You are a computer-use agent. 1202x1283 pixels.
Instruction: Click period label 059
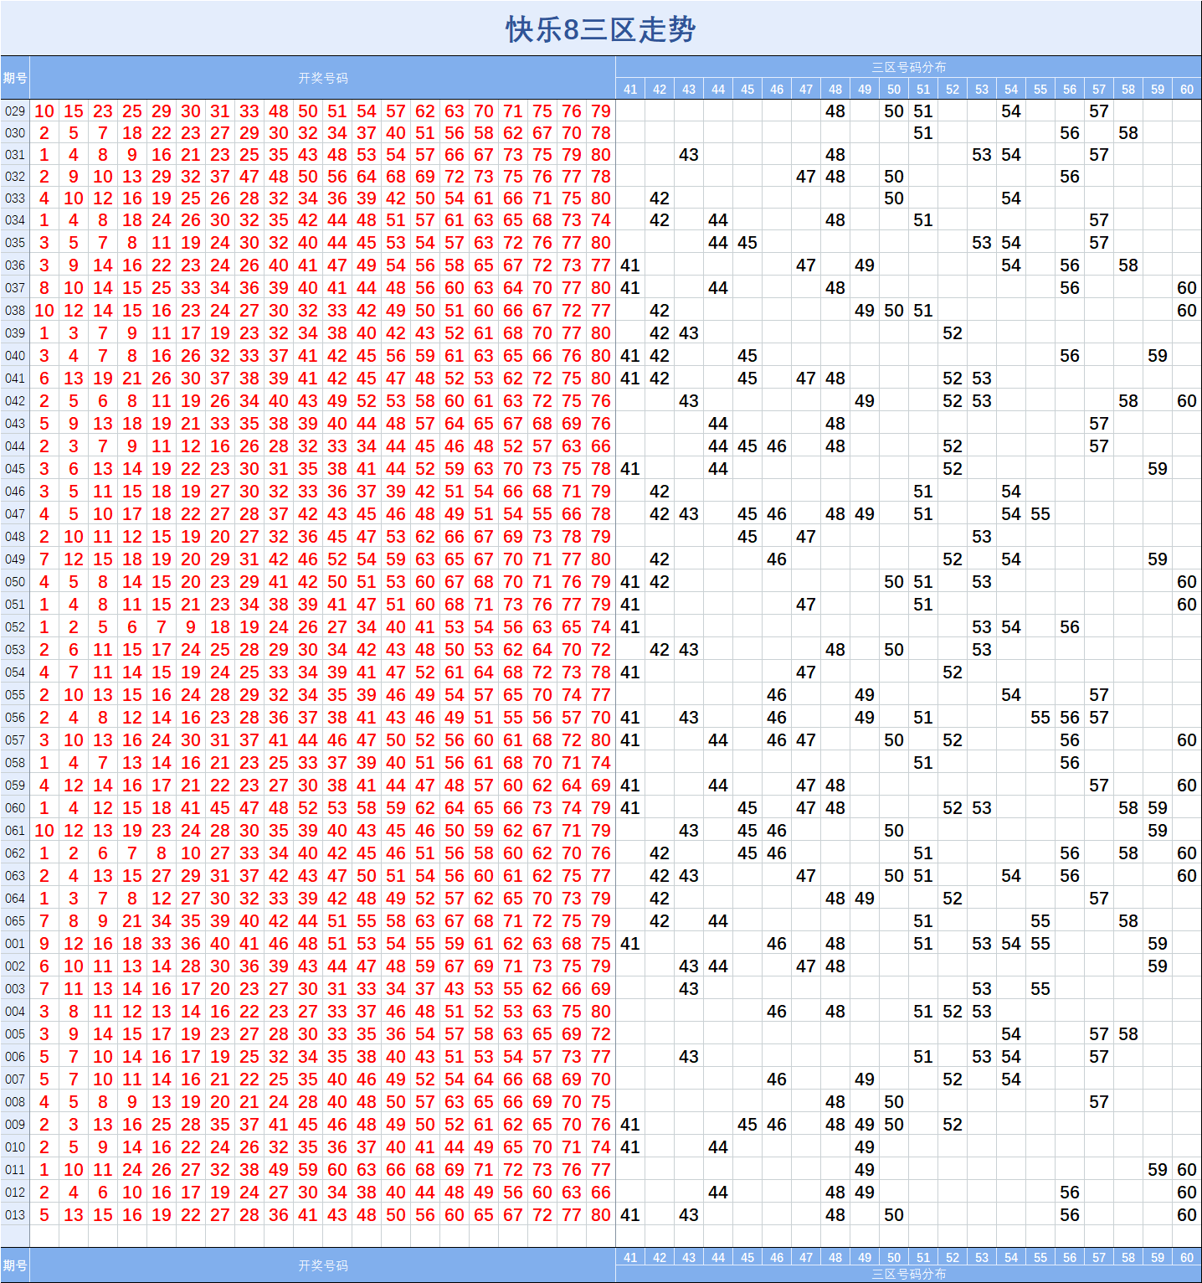tap(15, 786)
